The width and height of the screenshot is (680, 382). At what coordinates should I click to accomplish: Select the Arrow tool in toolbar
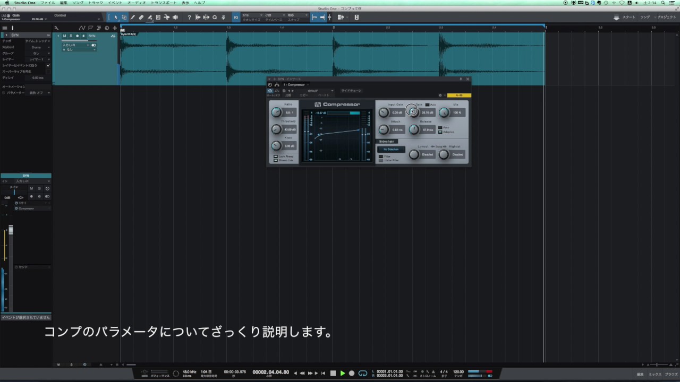click(116, 18)
